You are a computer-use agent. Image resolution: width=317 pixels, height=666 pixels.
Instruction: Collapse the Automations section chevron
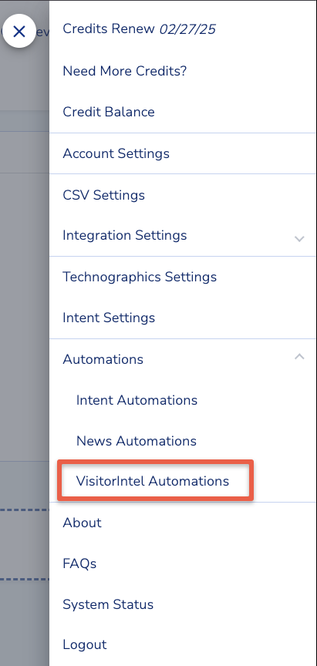[x=299, y=357]
